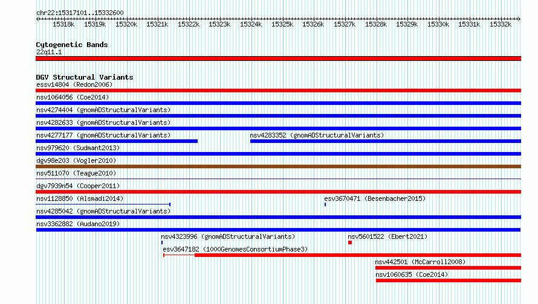Select the blue nsv4282633 variant bar

pyautogui.click(x=278, y=128)
